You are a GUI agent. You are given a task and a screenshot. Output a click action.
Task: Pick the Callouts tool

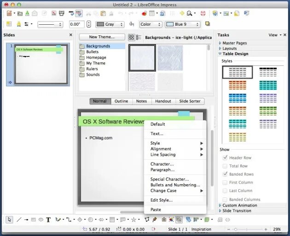tap(123, 219)
